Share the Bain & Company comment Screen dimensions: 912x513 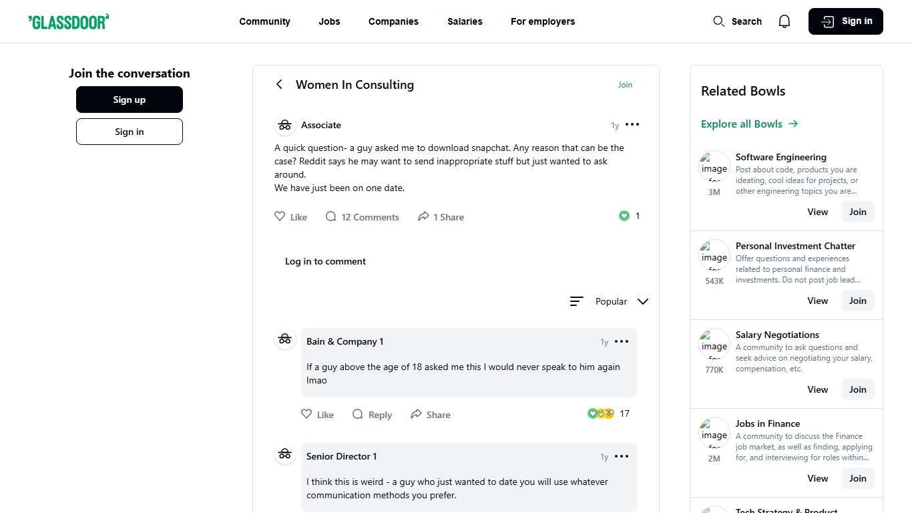[430, 415]
